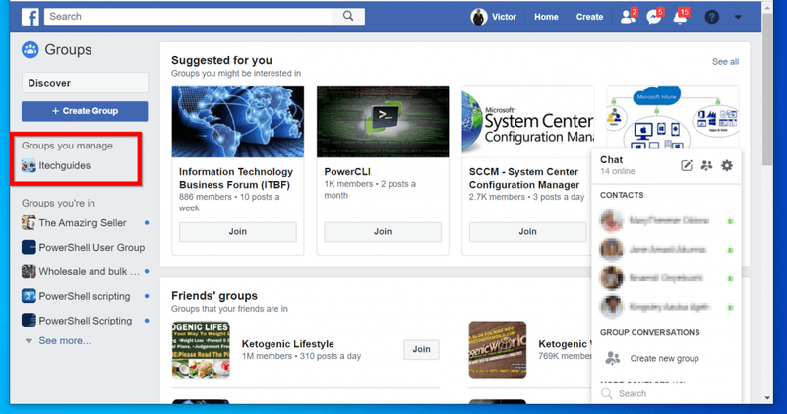Open first contact in Chat list
The image size is (787, 414).
[666, 221]
